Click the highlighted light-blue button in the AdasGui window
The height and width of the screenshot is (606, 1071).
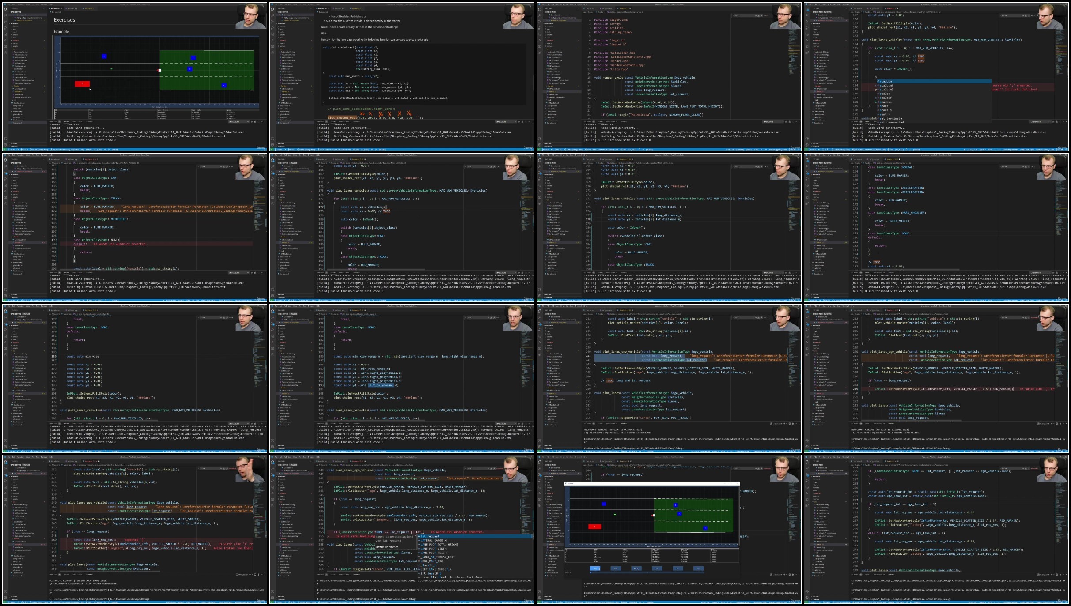click(x=595, y=568)
